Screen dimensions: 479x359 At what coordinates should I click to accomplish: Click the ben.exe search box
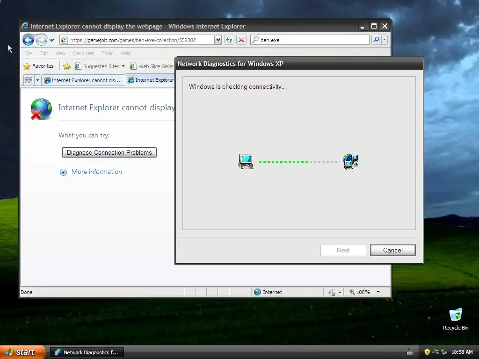click(x=310, y=40)
